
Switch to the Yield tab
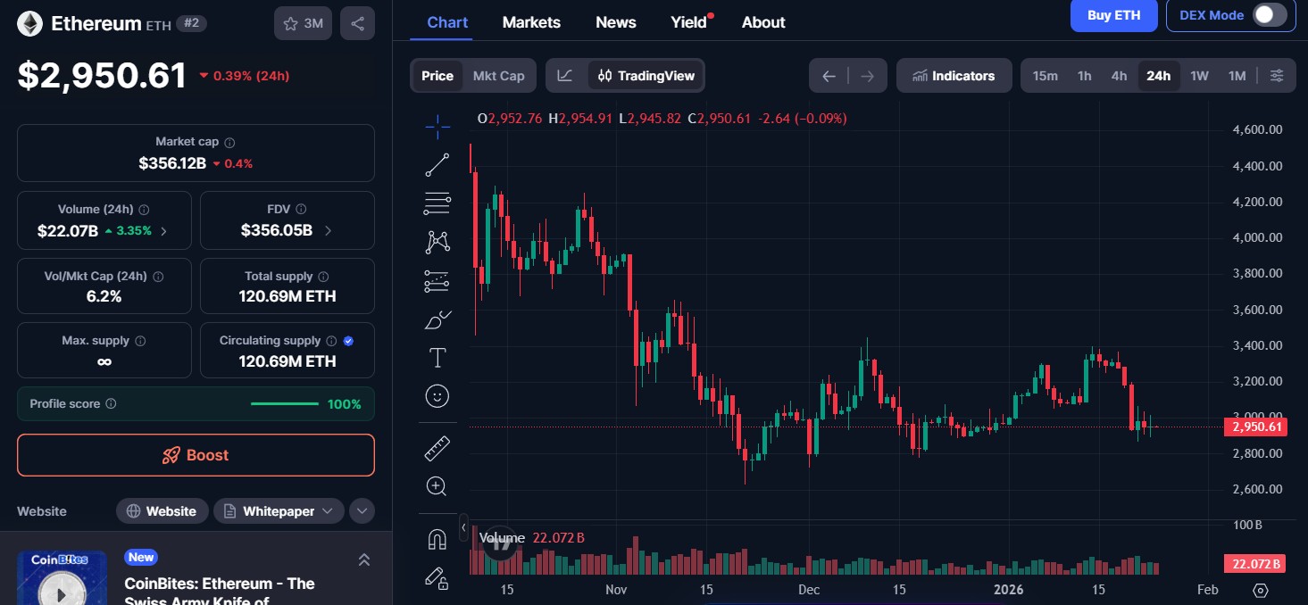688,22
